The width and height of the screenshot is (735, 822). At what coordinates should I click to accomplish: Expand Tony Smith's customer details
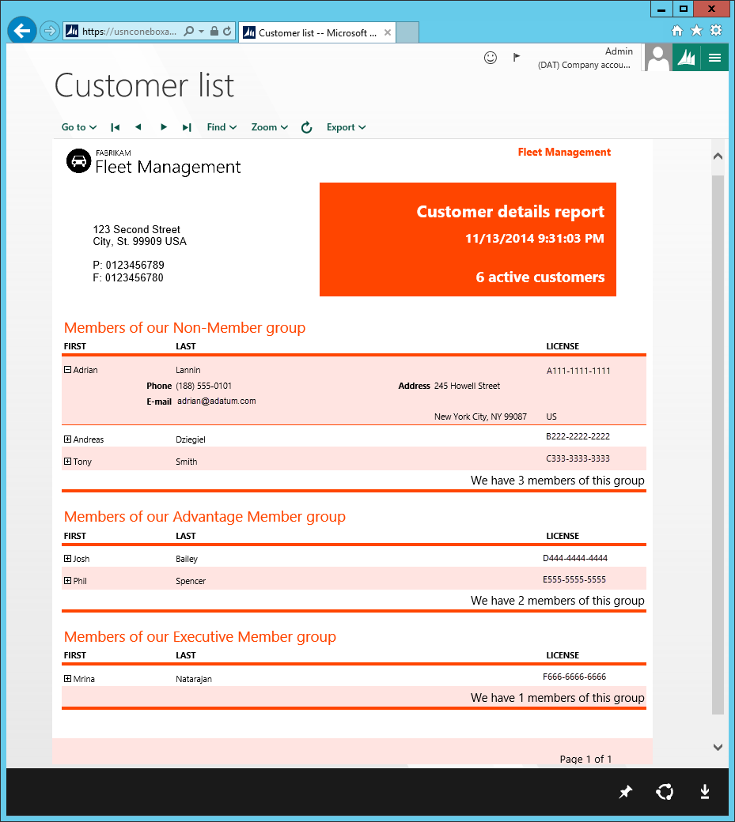(68, 461)
